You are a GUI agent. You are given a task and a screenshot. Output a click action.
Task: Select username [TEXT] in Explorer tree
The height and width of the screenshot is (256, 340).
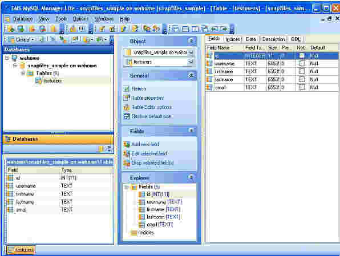(x=164, y=202)
